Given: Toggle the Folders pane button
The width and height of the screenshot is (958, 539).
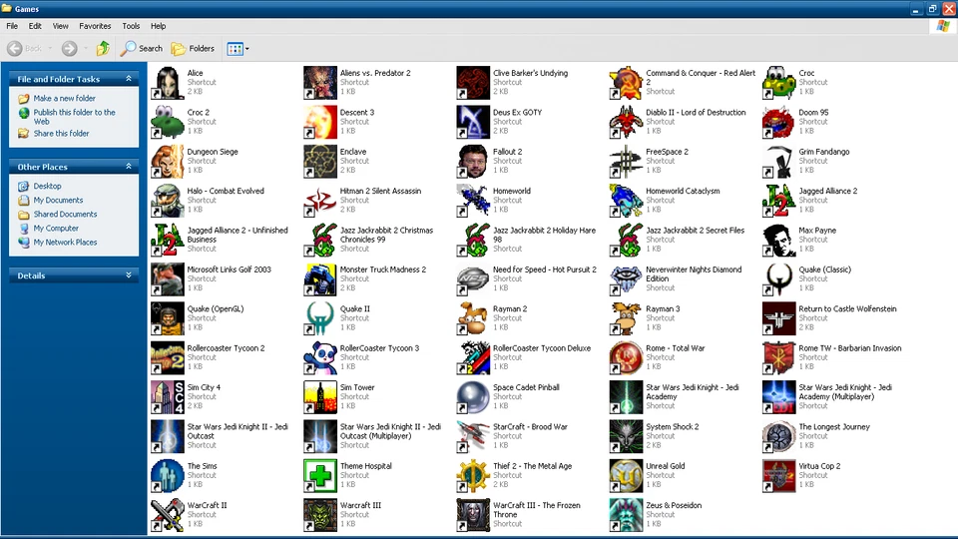Looking at the screenshot, I should point(193,48).
